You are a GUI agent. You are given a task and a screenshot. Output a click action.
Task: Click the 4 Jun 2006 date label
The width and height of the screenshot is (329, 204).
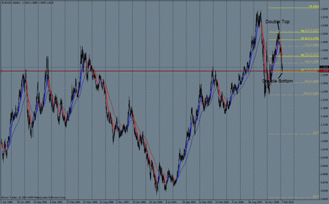point(238,202)
